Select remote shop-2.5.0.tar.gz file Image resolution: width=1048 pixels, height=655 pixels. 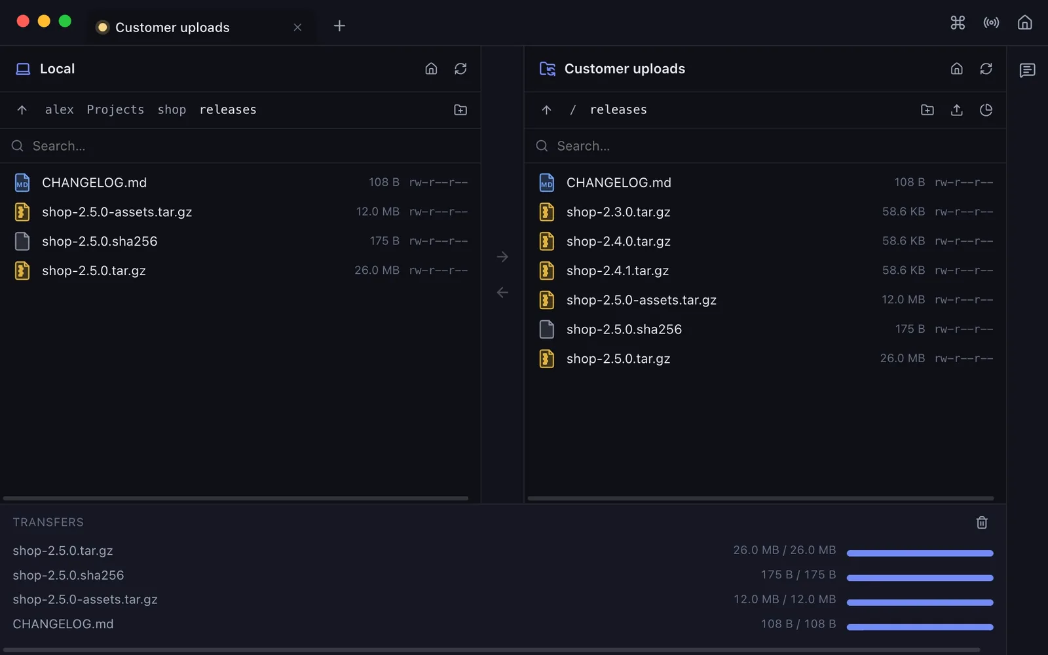[x=765, y=358]
